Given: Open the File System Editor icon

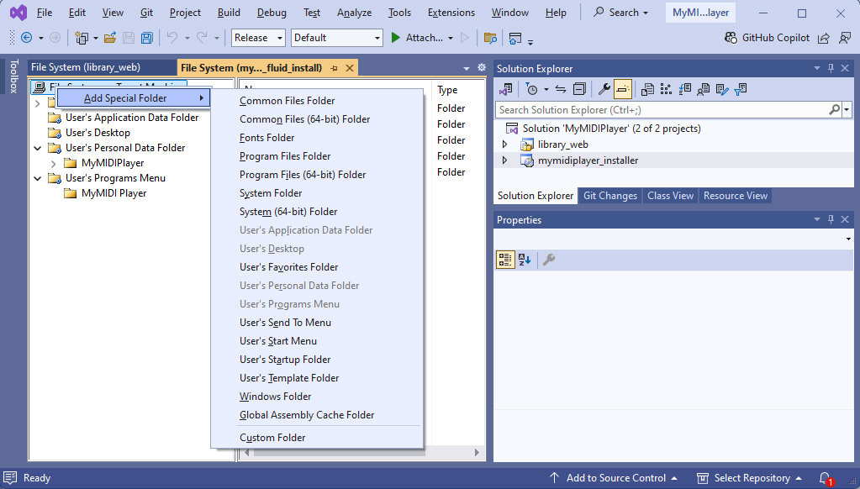Looking at the screenshot, I should click(x=648, y=89).
